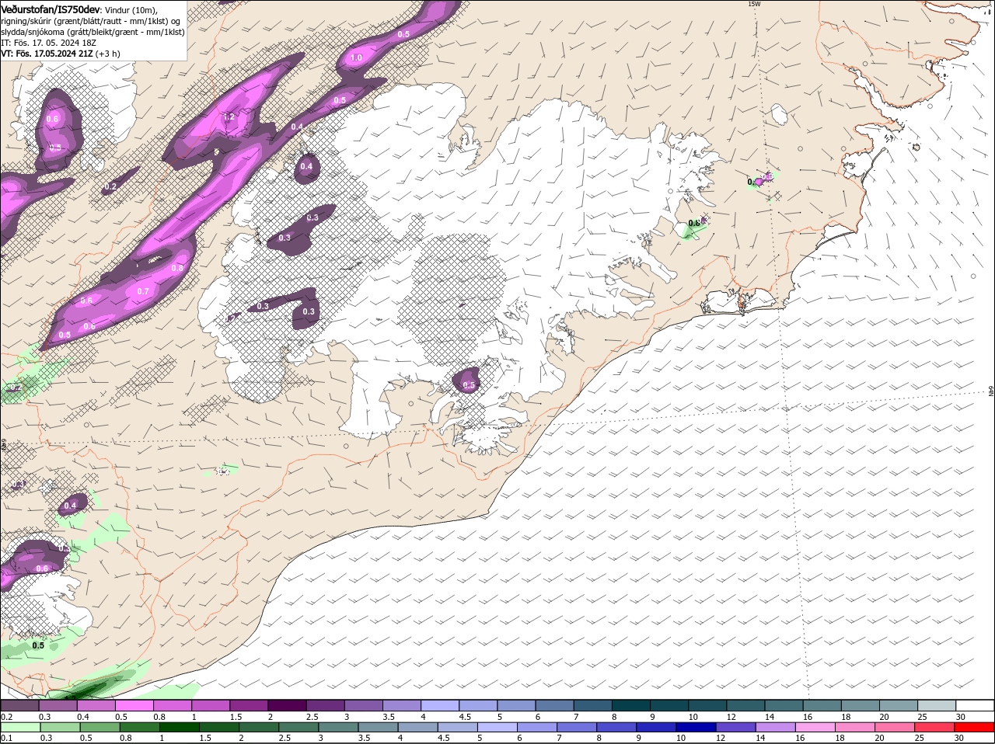
Task: Select the bottom-row swatch starting at 20
Action: tap(895, 728)
